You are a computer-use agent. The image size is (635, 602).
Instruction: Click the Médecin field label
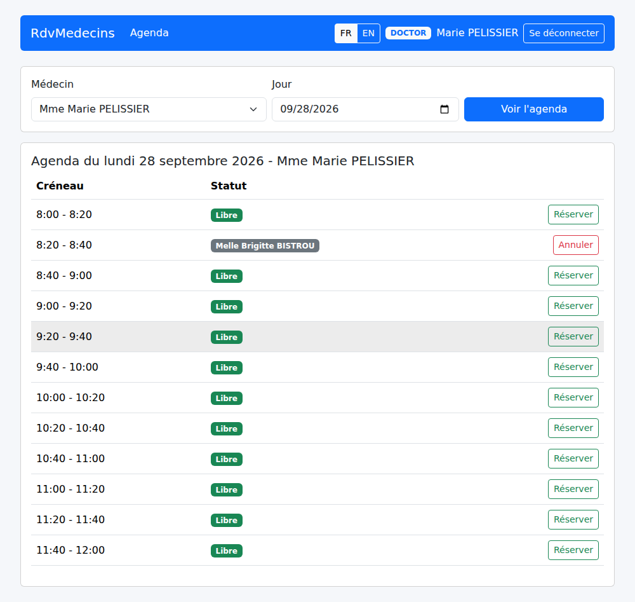click(x=52, y=85)
